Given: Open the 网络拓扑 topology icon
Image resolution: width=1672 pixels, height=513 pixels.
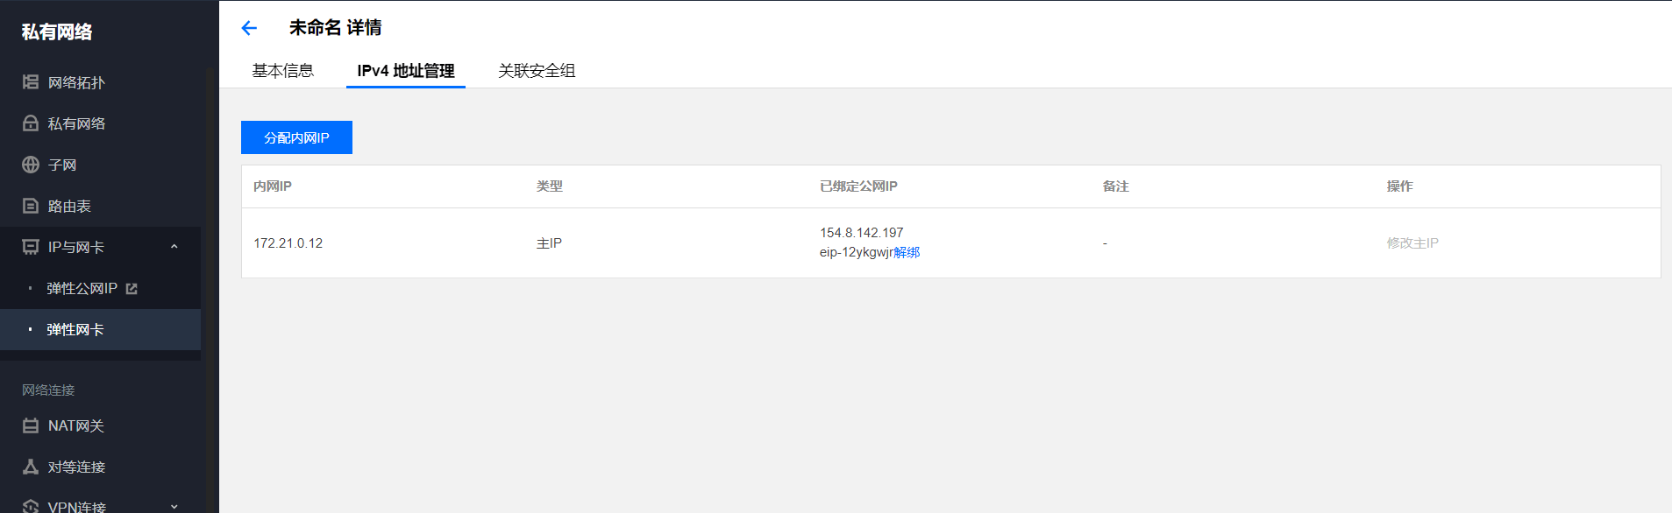Looking at the screenshot, I should pos(31,82).
